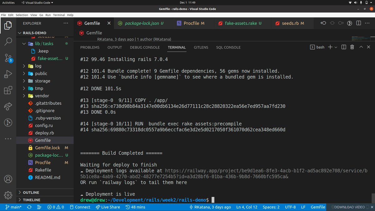Open the Selection menu
The height and width of the screenshot is (211, 375).
pyautogui.click(x=22, y=15)
